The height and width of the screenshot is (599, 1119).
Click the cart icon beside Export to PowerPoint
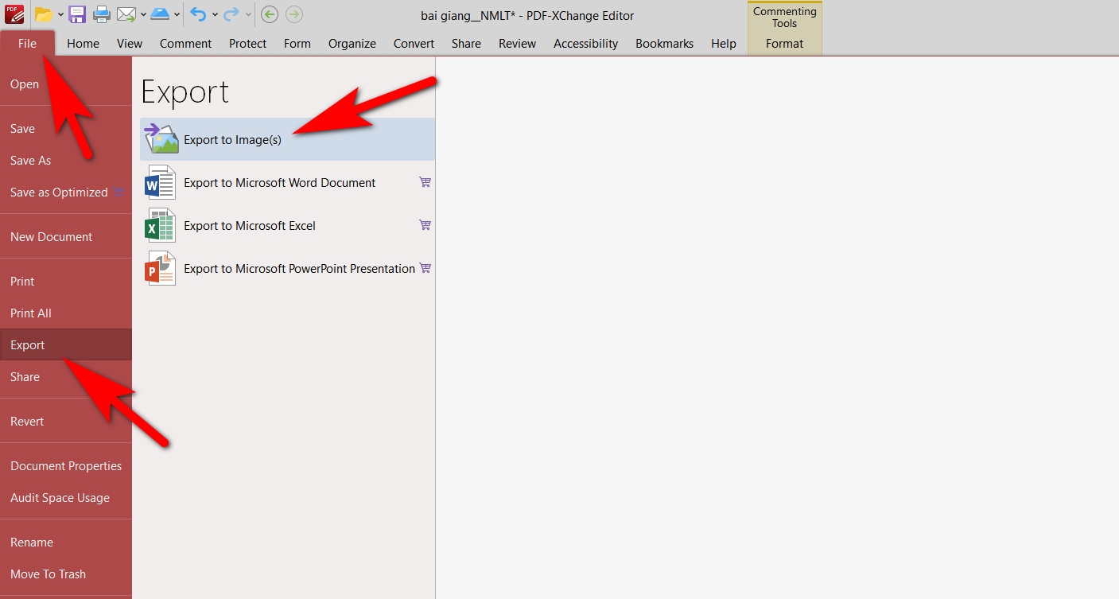click(425, 268)
